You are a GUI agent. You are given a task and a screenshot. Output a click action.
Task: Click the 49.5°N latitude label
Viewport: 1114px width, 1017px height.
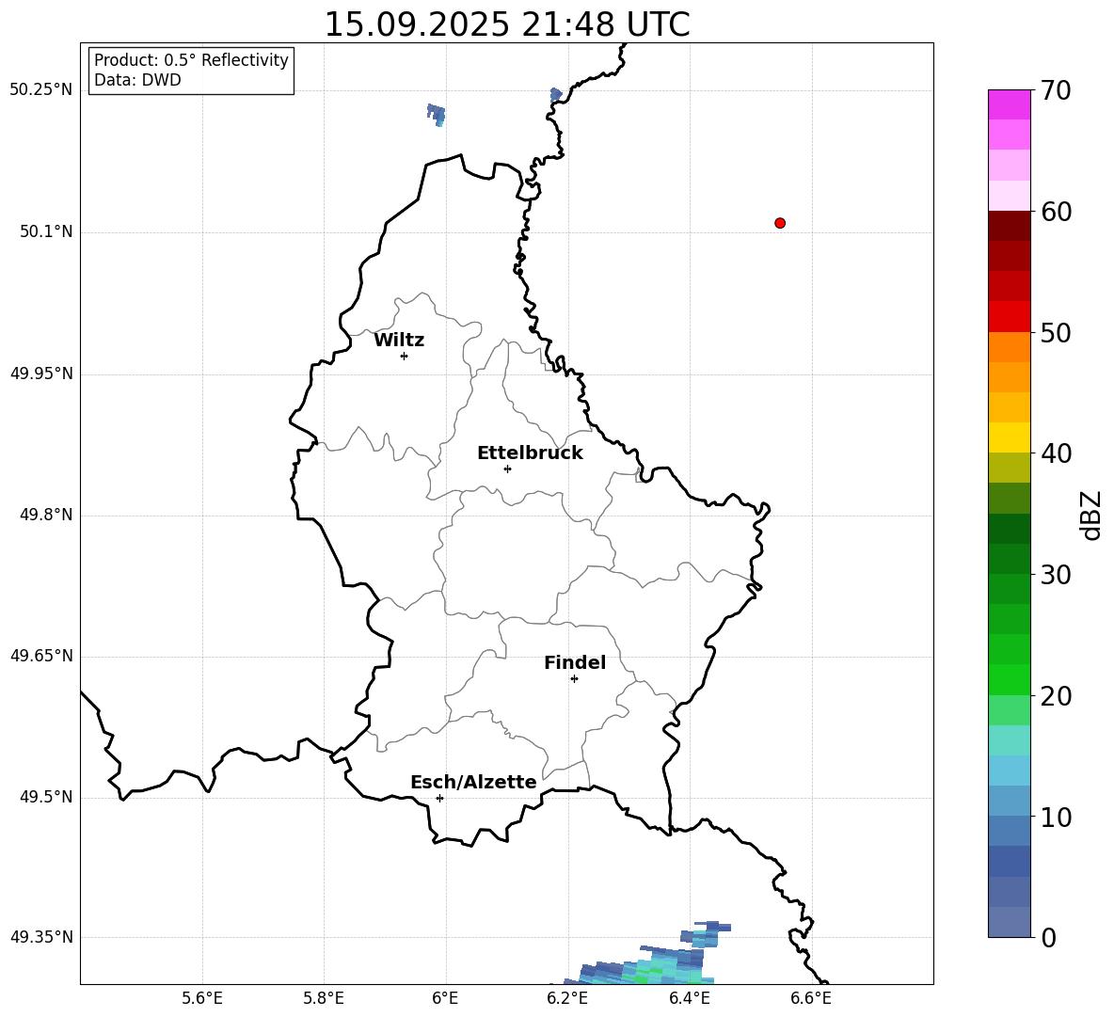[x=46, y=797]
